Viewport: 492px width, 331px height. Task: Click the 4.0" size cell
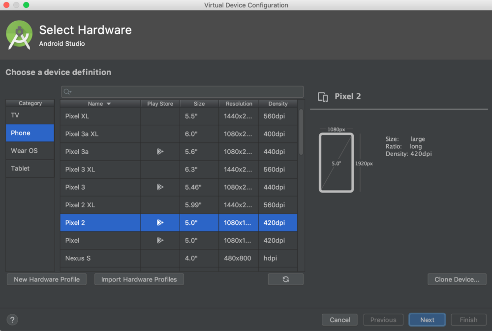pos(199,258)
